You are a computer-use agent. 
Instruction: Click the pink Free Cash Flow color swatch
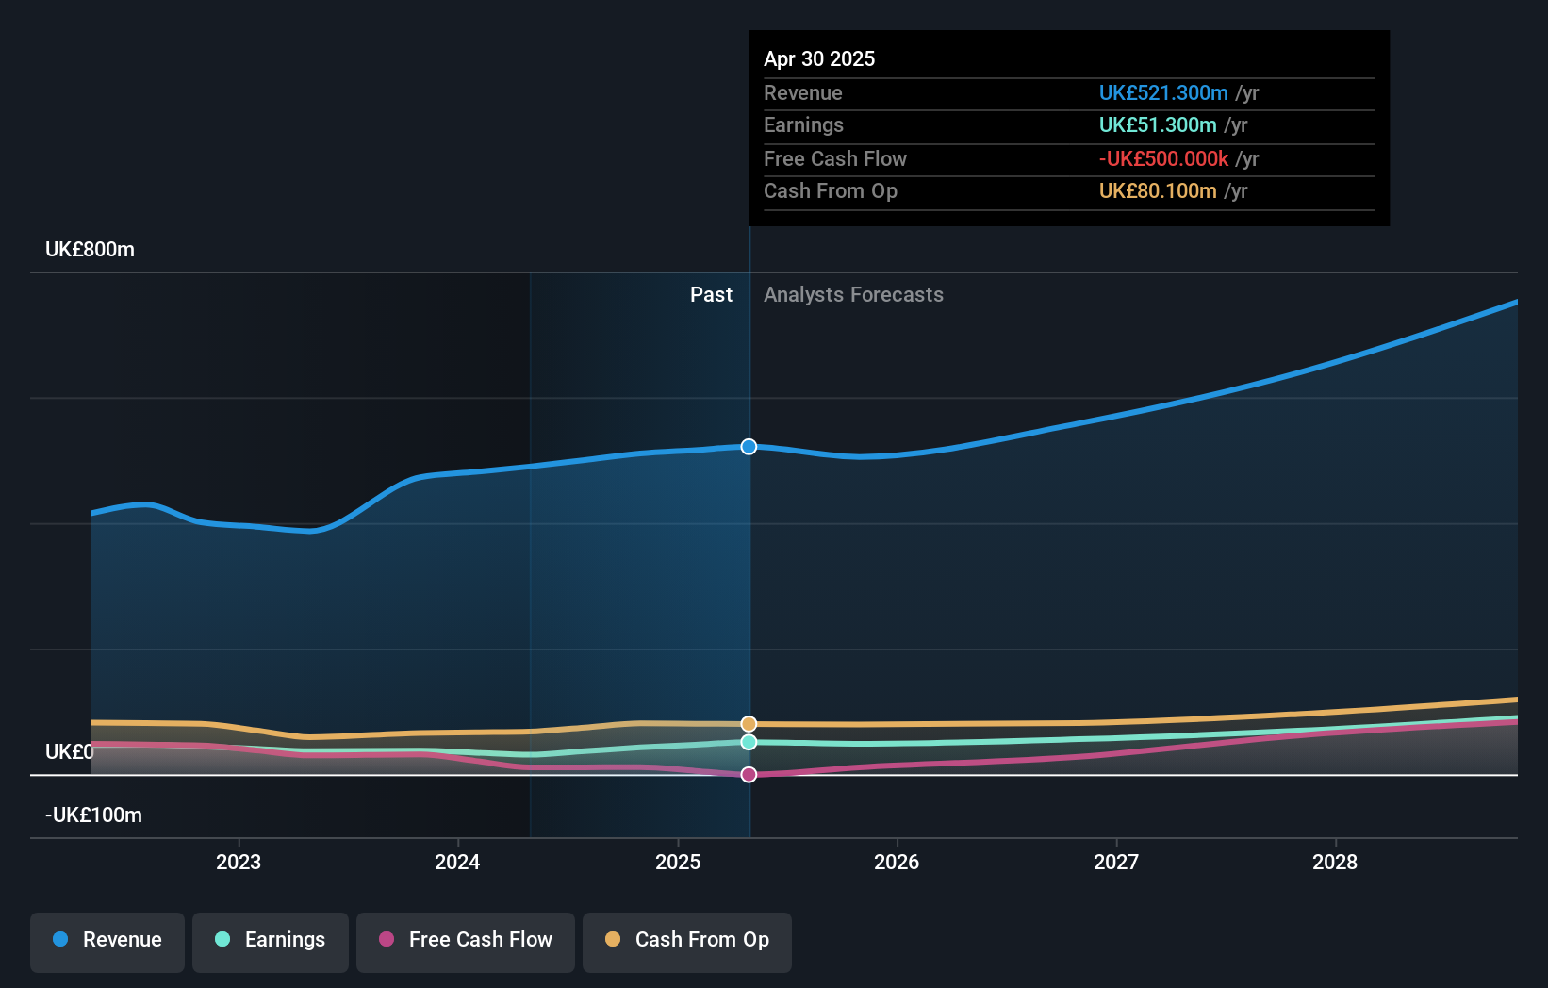click(387, 939)
